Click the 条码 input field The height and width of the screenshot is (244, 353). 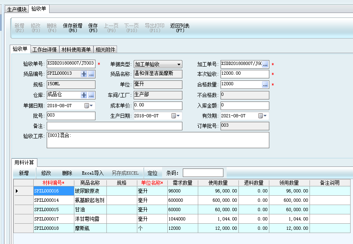click(x=203, y=173)
